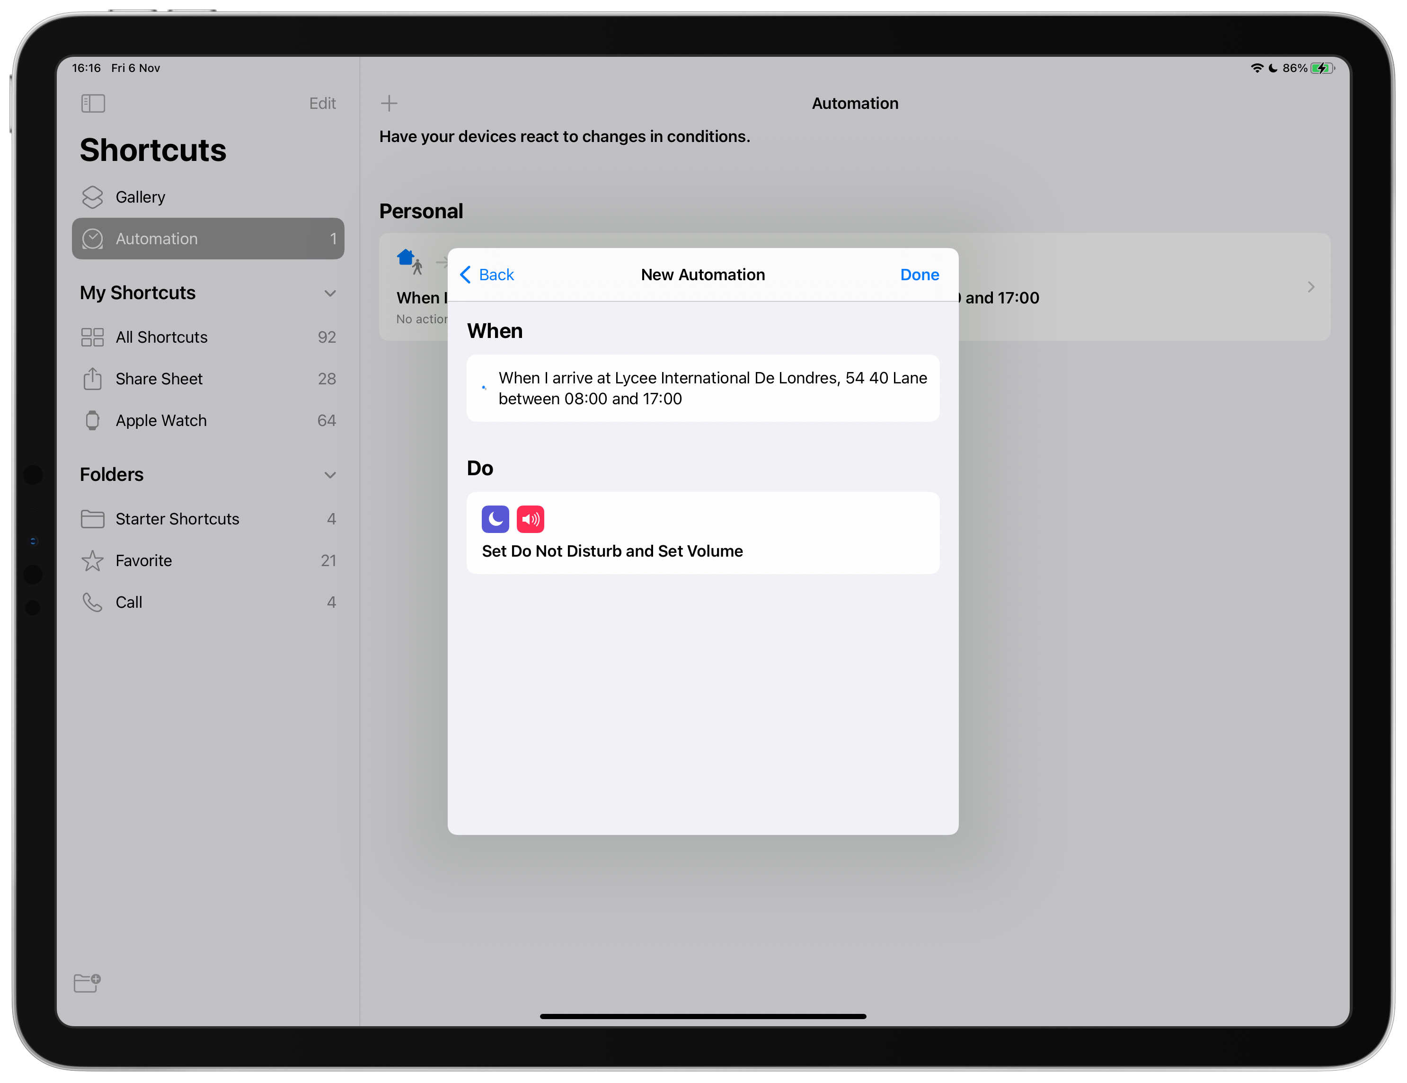Toggle the sidebar panel icon

pyautogui.click(x=93, y=103)
